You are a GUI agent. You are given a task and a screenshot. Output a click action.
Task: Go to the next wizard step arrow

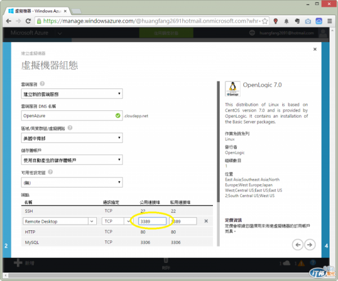click(x=310, y=245)
